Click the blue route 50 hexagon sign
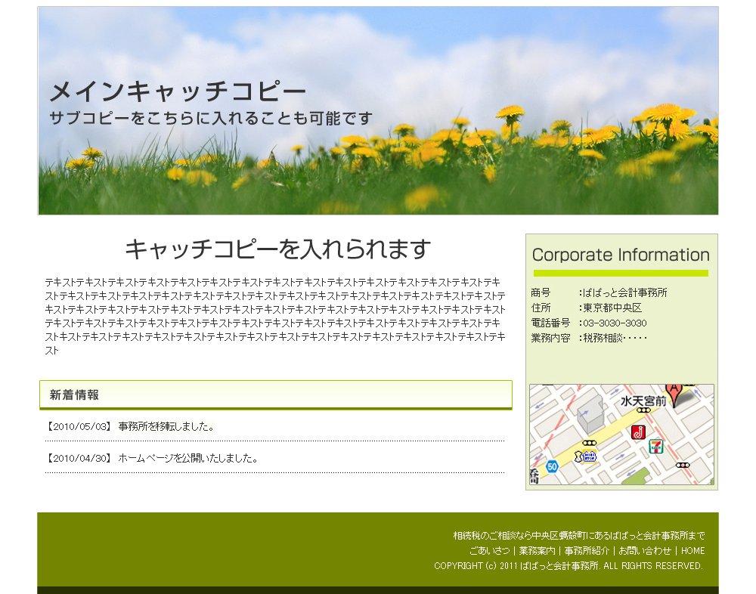 tap(552, 466)
